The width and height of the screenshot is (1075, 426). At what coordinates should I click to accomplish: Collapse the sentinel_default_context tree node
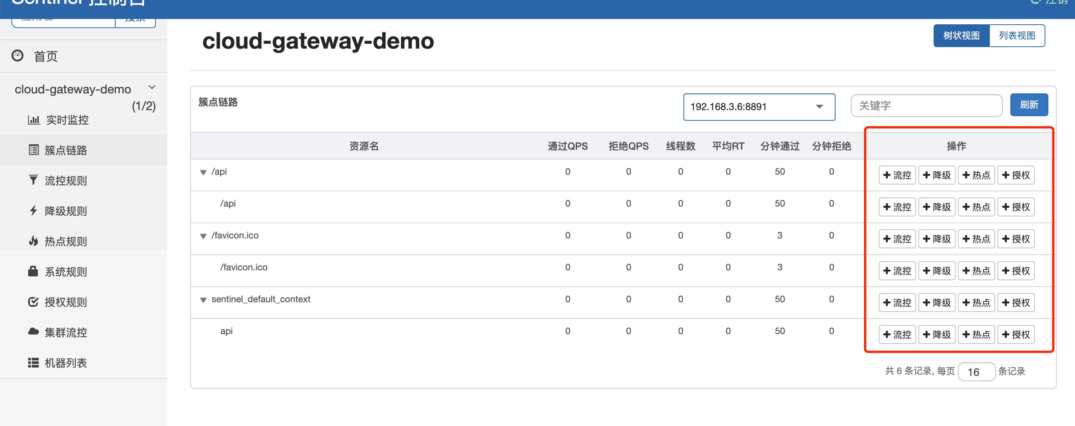coord(203,300)
